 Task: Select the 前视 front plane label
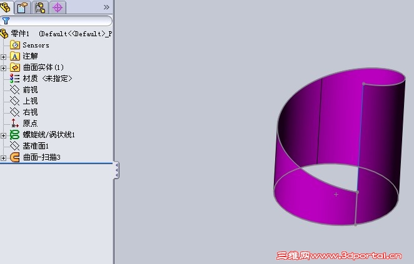coord(30,90)
